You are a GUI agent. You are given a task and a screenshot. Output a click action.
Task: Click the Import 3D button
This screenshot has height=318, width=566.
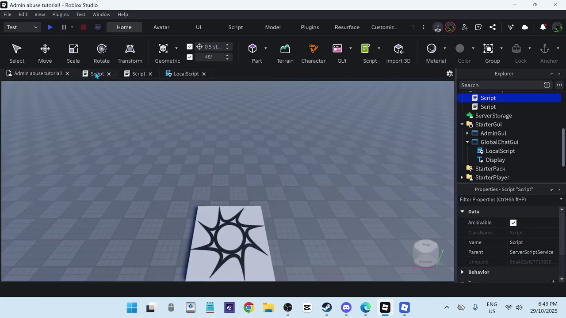point(398,53)
